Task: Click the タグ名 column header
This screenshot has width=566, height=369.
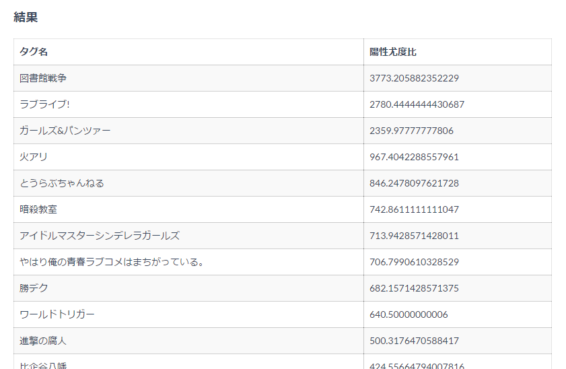Action: click(188, 52)
